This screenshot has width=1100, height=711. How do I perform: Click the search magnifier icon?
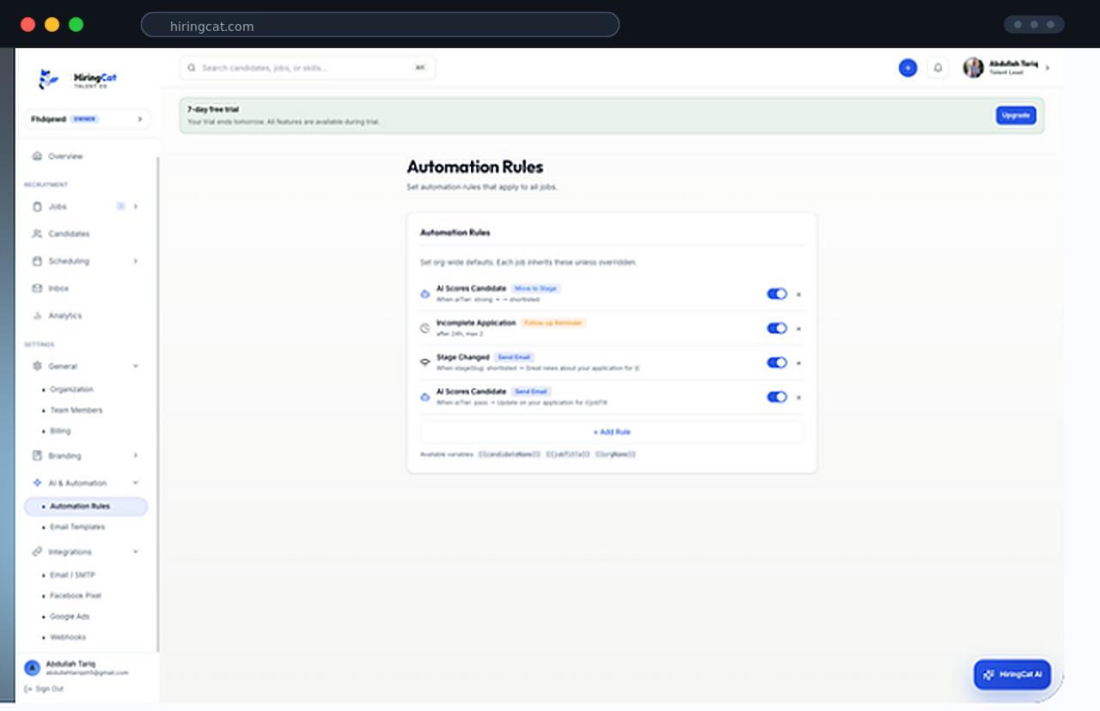[192, 68]
